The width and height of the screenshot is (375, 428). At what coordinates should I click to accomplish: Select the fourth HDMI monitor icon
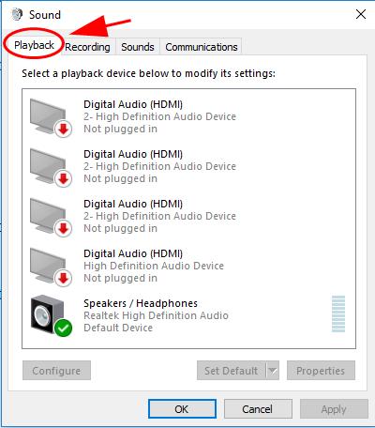[49, 266]
